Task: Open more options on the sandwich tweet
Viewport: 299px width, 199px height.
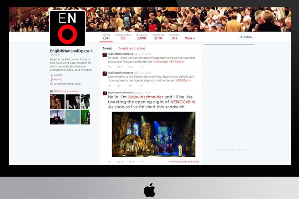Action: (142, 162)
